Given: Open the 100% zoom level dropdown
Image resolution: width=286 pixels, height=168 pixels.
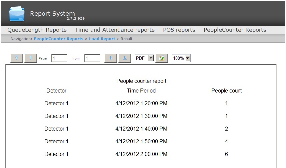Looking at the screenshot, I should [x=187, y=58].
